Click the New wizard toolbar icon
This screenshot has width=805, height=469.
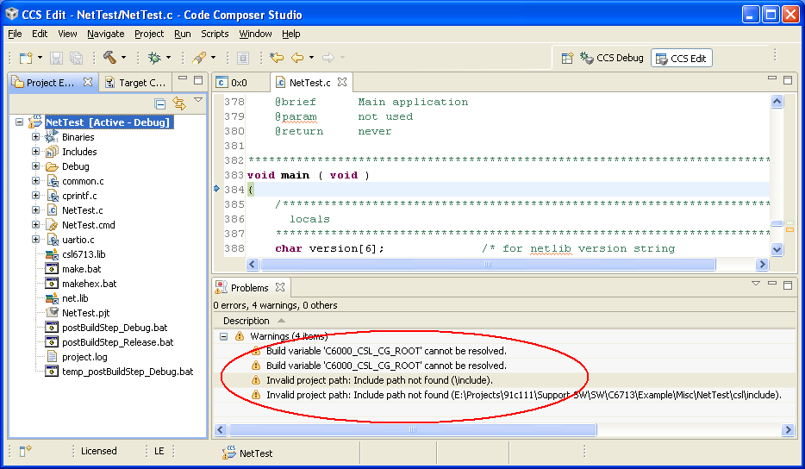[26, 58]
